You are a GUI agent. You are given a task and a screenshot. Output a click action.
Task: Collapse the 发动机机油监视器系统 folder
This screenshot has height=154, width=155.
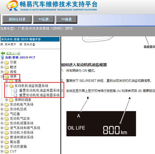[6, 86]
